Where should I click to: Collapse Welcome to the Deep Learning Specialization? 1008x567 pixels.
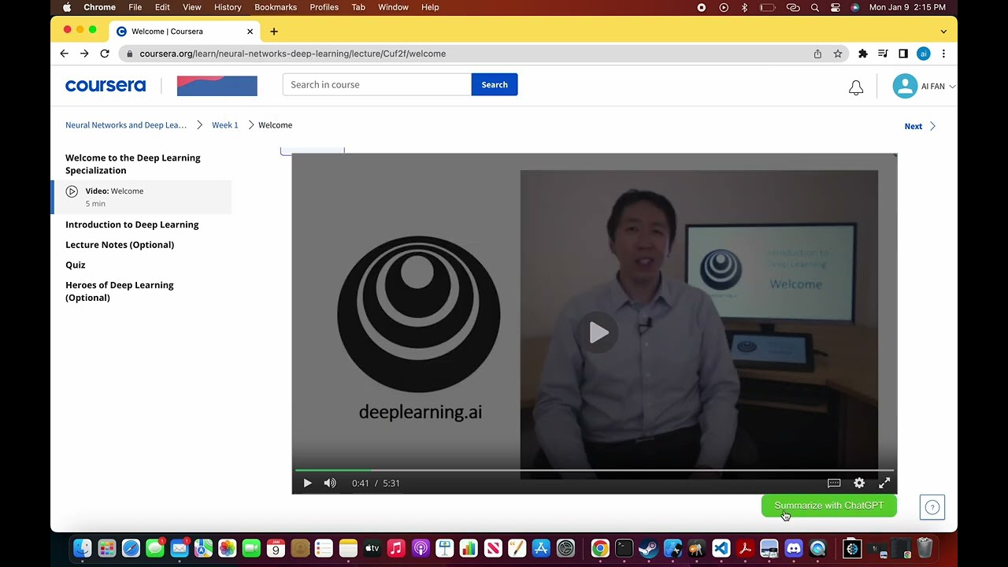pyautogui.click(x=133, y=164)
